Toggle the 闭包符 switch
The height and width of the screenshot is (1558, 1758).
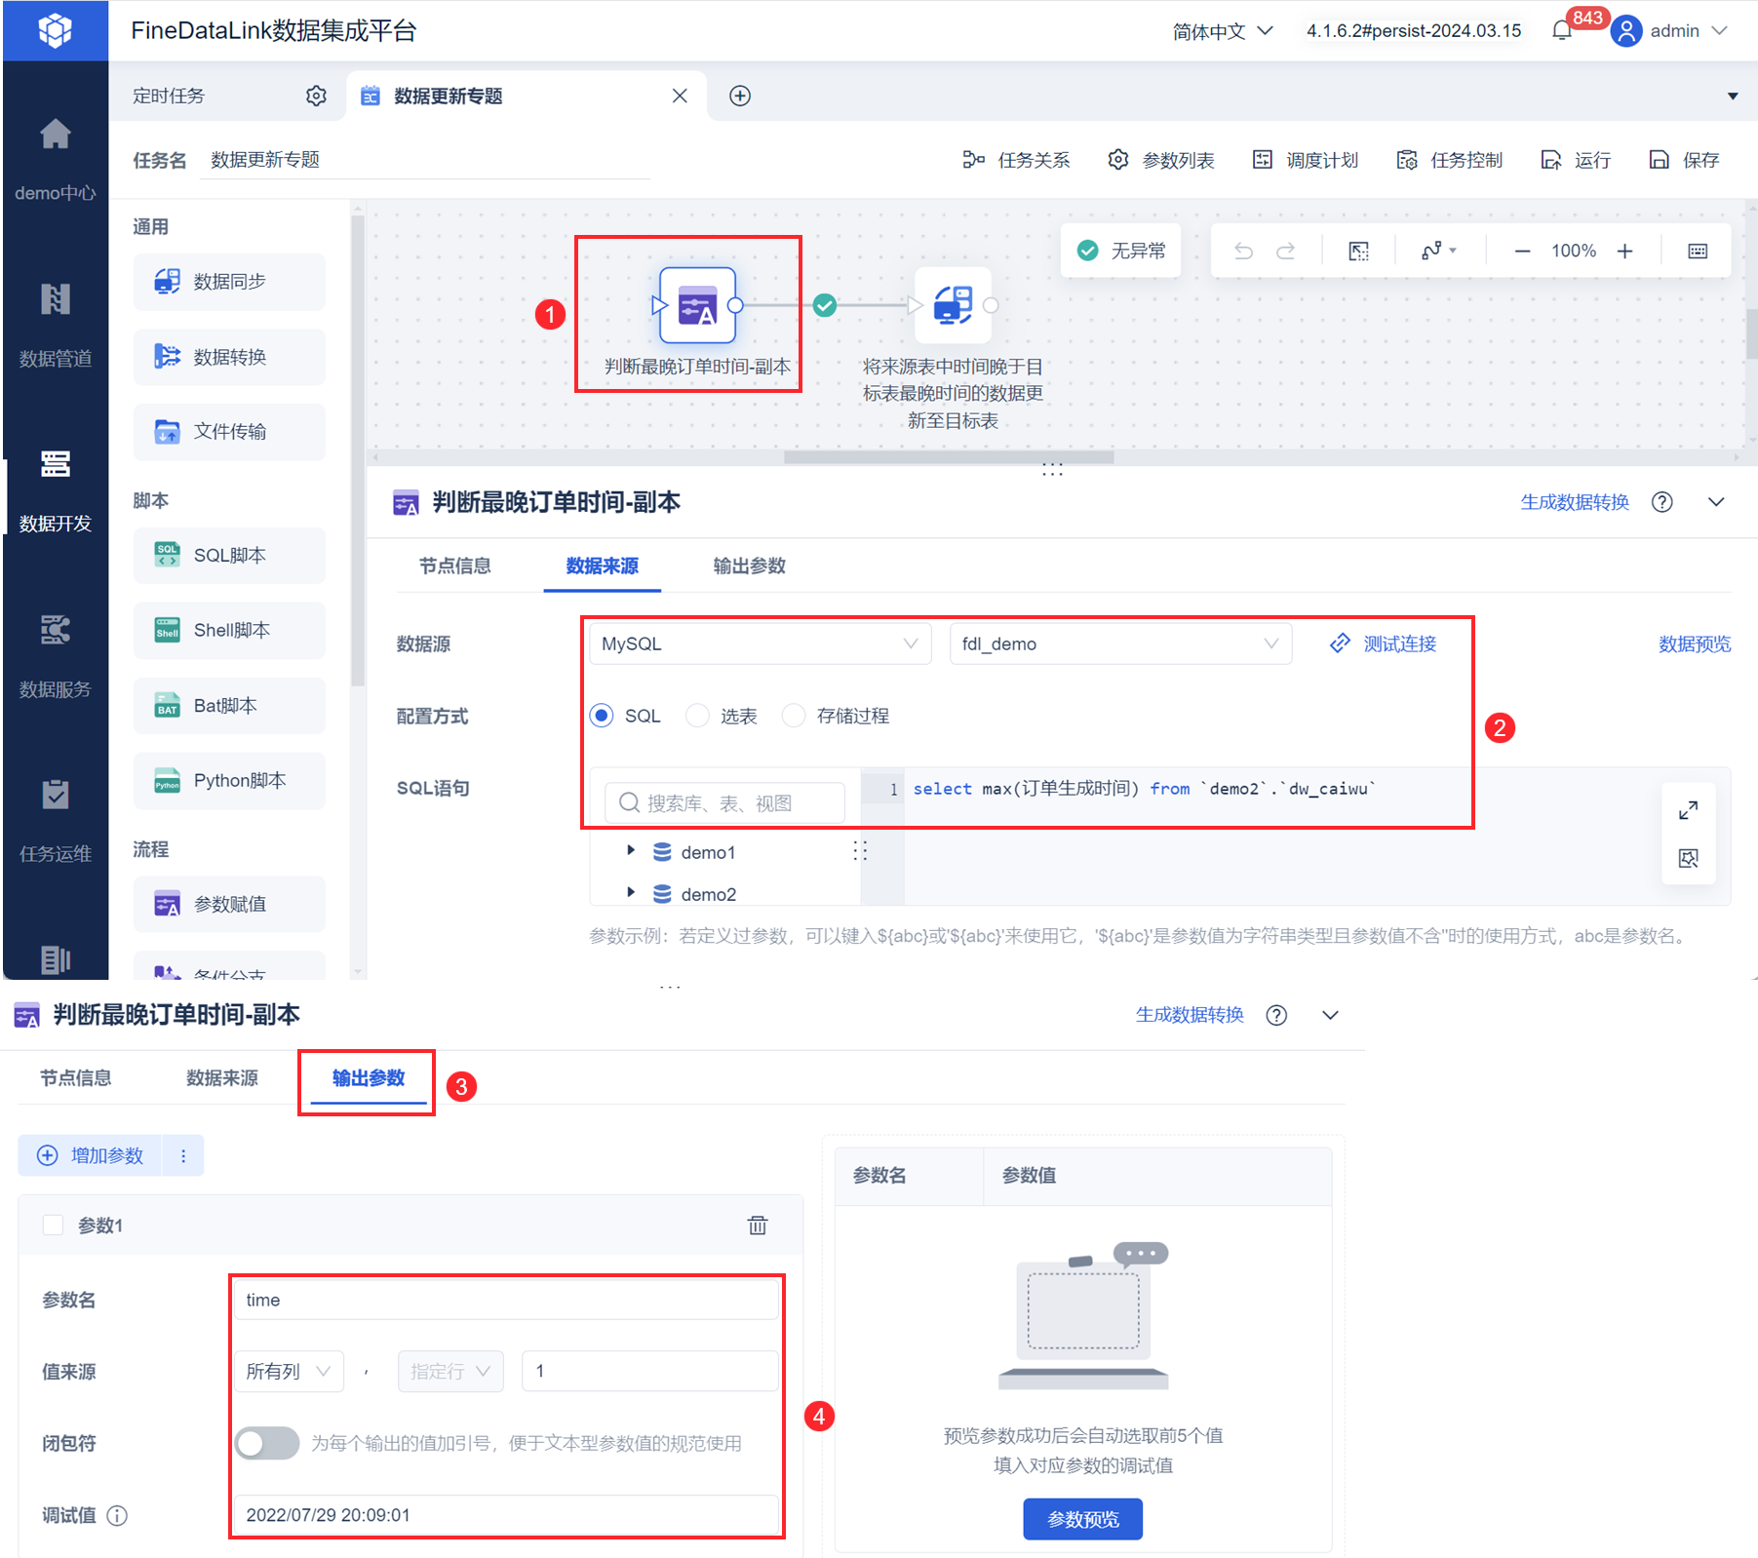pos(267,1443)
